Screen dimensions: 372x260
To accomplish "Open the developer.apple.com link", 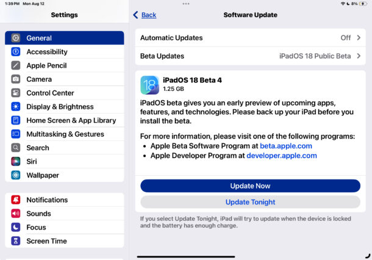I will (x=282, y=156).
